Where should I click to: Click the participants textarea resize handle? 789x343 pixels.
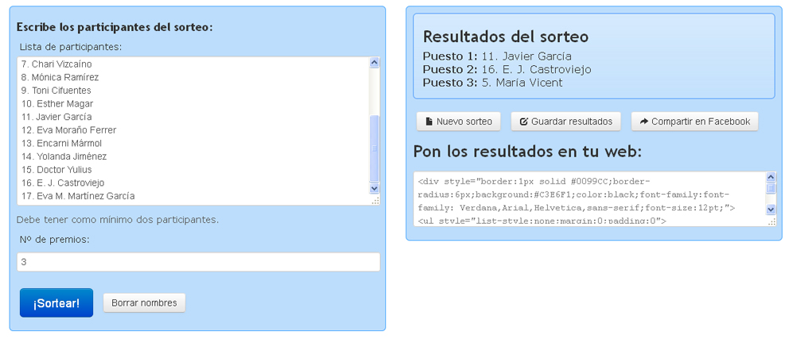375,201
